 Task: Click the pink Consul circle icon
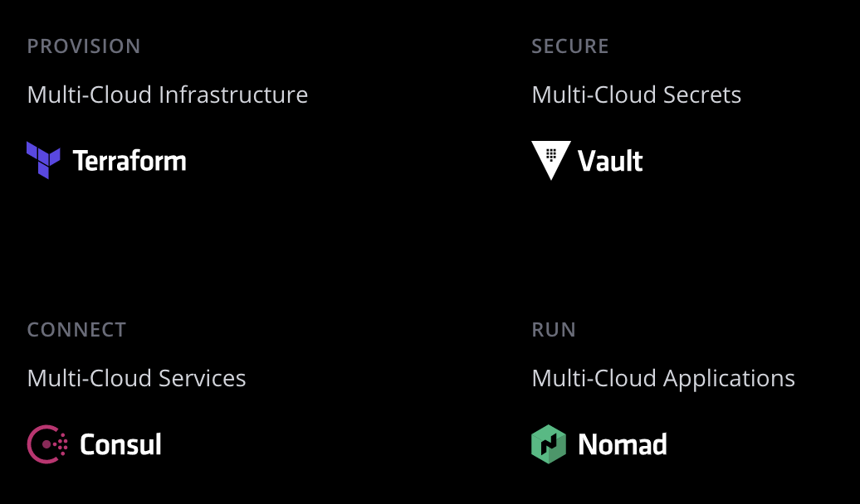47,444
